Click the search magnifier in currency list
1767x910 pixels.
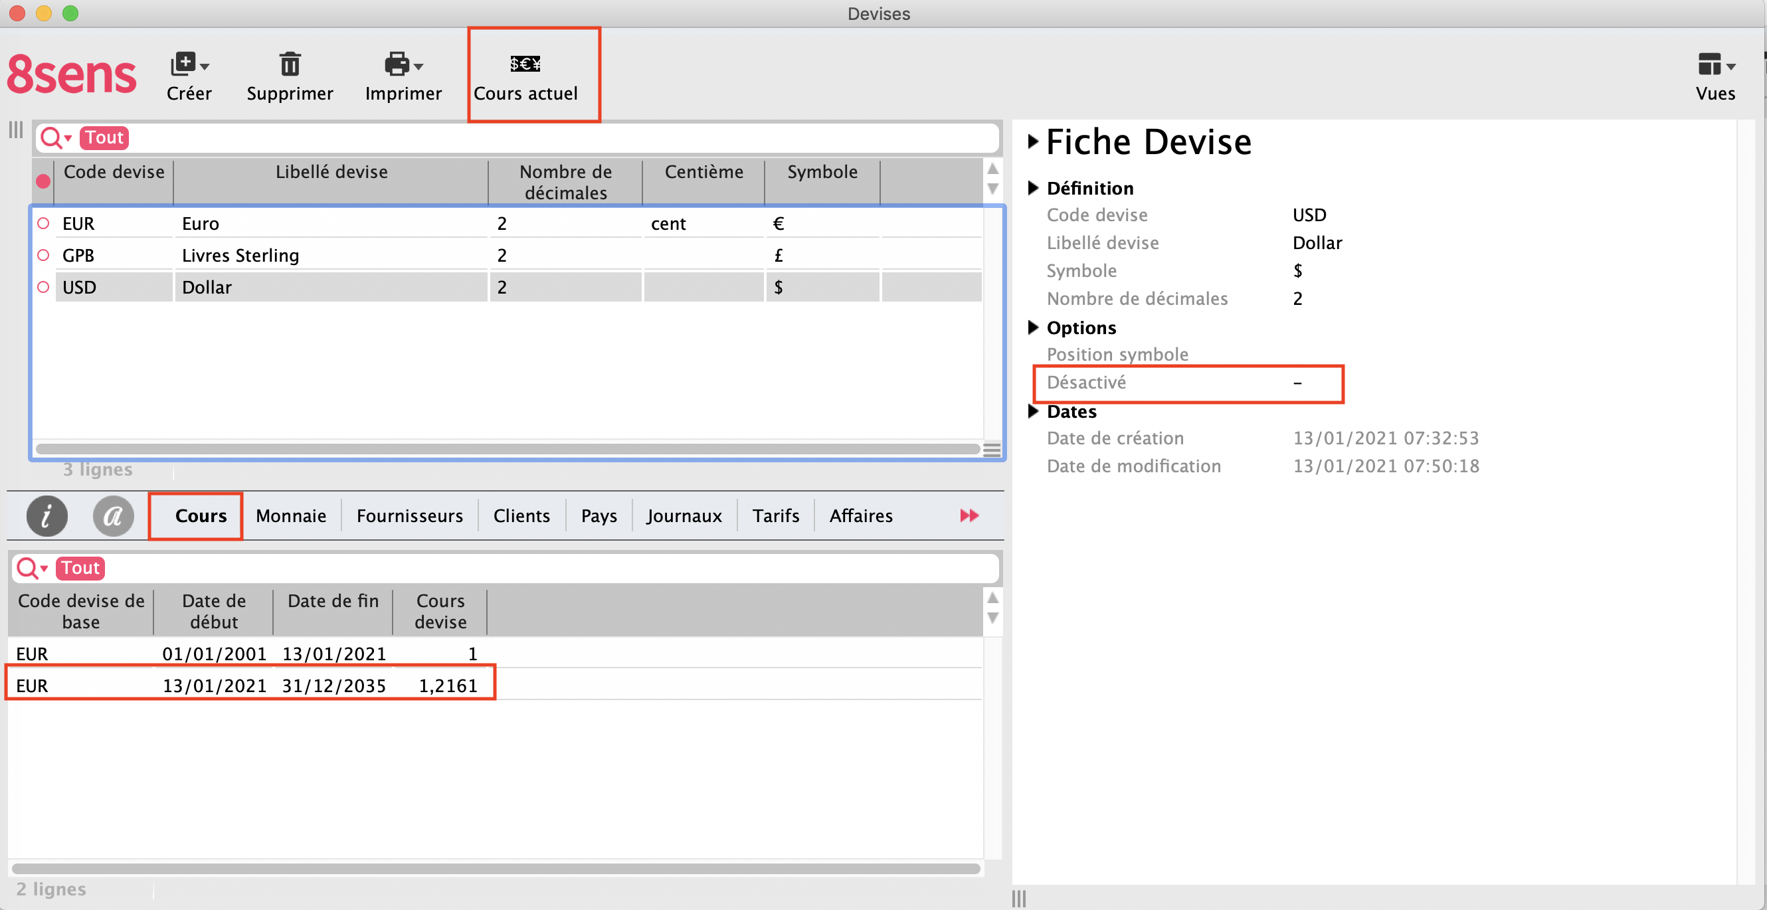pos(50,138)
